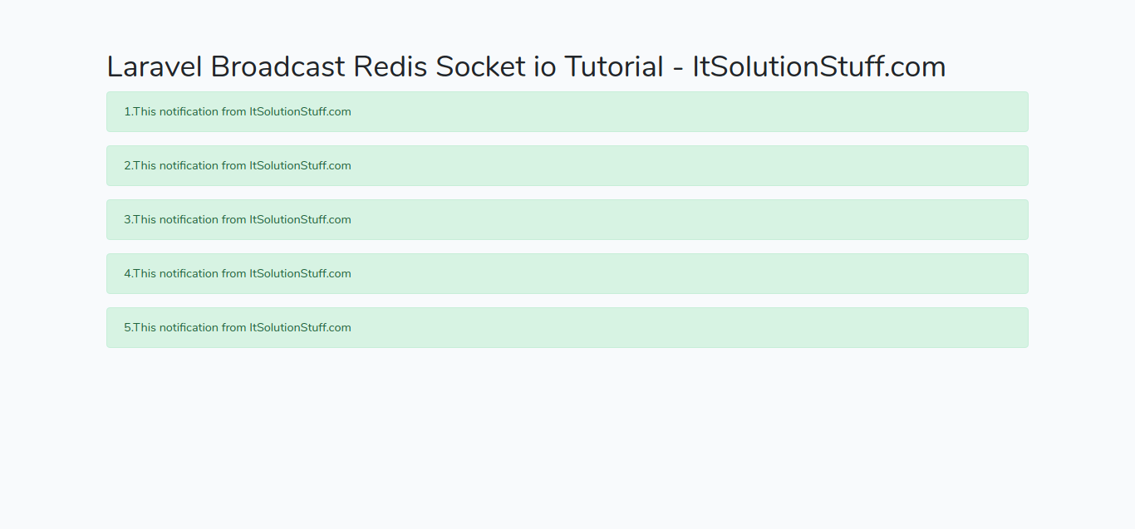Click the Laravel Broadcast Redis tutorial heading
Image resolution: width=1135 pixels, height=529 pixels.
click(526, 66)
